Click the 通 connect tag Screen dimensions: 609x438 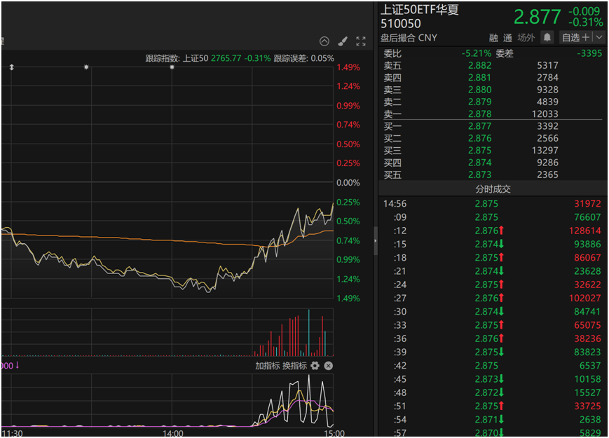point(507,38)
